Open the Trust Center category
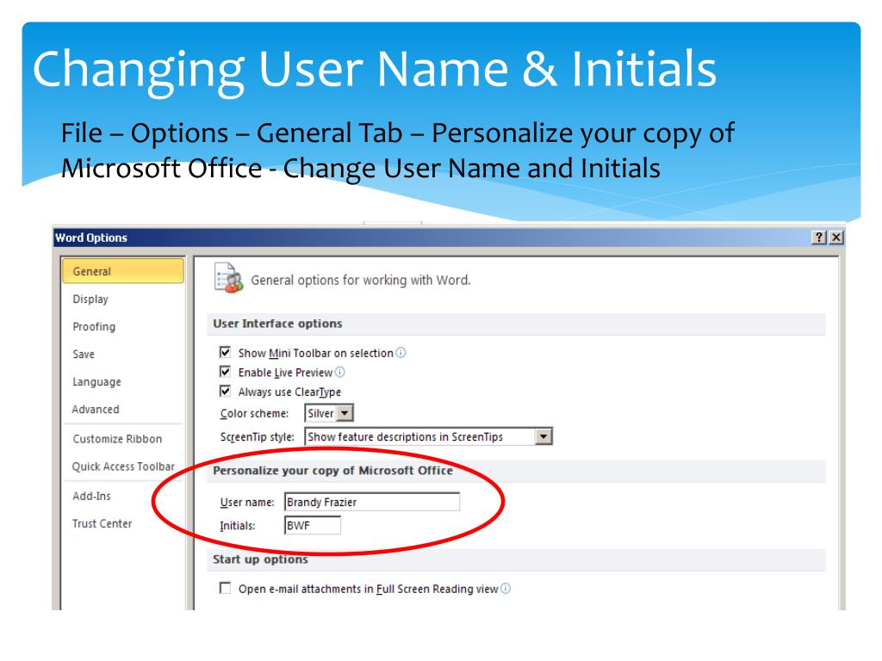Viewport: 882px width, 661px height. click(x=102, y=523)
